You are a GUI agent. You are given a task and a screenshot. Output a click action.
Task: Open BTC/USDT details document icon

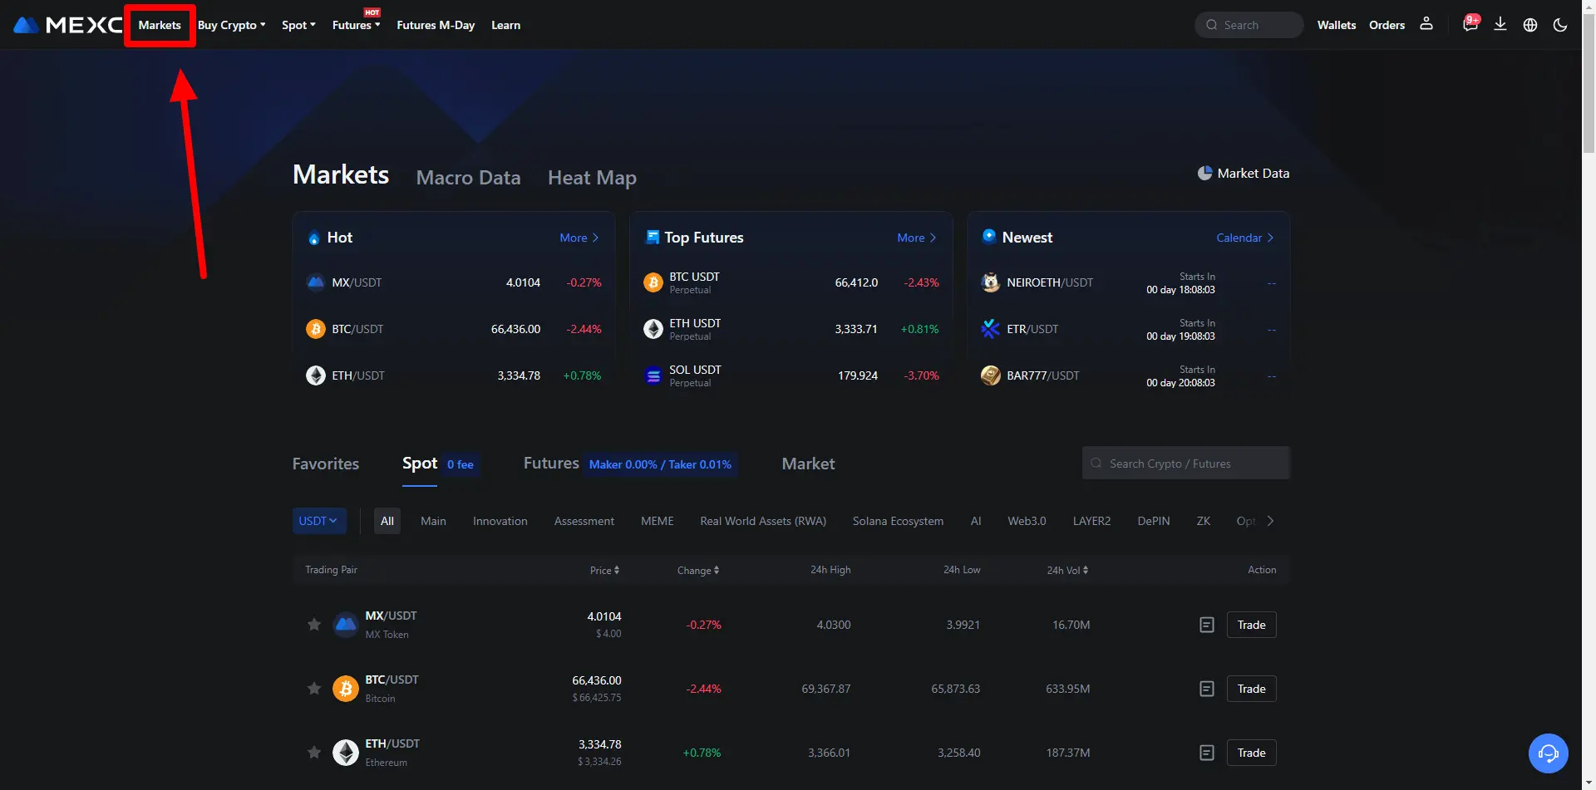(1207, 689)
